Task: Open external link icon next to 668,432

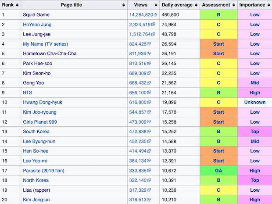Action: (149, 83)
